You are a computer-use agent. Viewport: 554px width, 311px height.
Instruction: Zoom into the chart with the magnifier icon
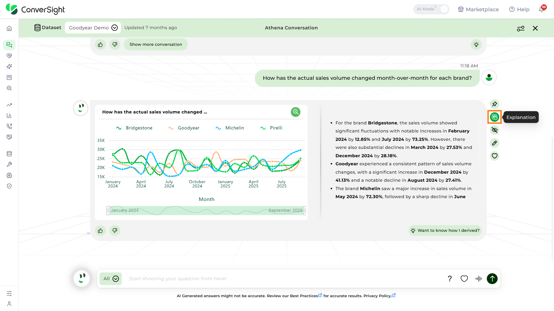pyautogui.click(x=295, y=112)
